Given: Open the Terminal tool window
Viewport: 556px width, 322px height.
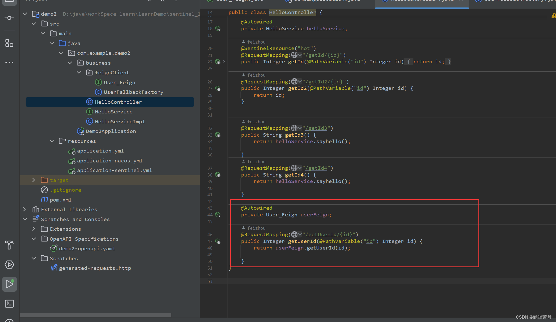Looking at the screenshot, I should click(9, 304).
